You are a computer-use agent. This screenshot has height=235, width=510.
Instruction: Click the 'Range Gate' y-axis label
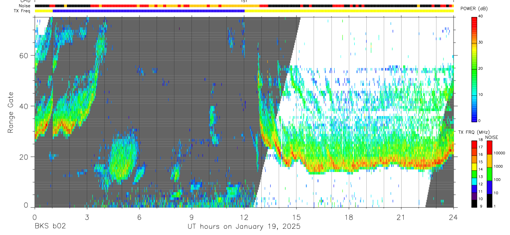(11, 113)
